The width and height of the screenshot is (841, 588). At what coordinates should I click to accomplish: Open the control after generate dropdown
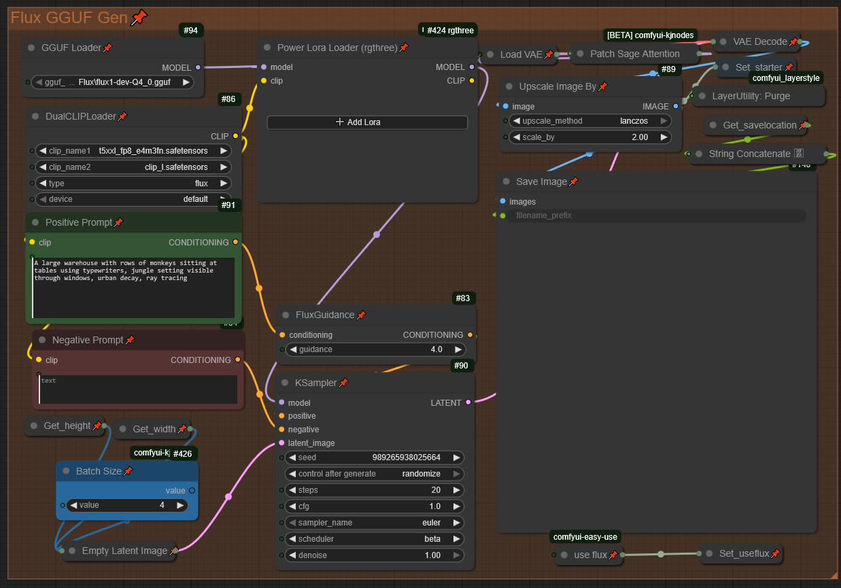pos(374,474)
